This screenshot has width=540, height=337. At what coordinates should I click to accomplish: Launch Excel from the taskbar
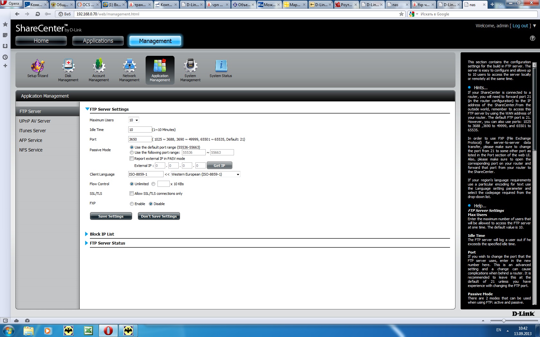88,331
